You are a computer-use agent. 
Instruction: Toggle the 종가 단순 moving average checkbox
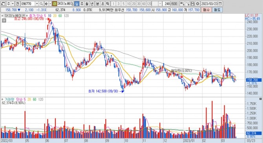(x=27, y=16)
